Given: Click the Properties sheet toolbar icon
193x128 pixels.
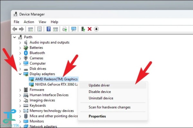Looking at the screenshot, I should pyautogui.click(x=39, y=29).
